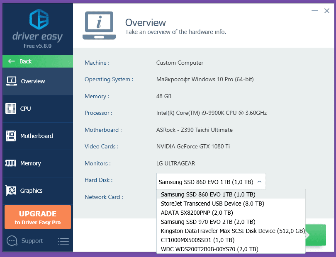
Task: Pick WDC WDS200T2B0B-00YS70 disk
Action: point(231,249)
